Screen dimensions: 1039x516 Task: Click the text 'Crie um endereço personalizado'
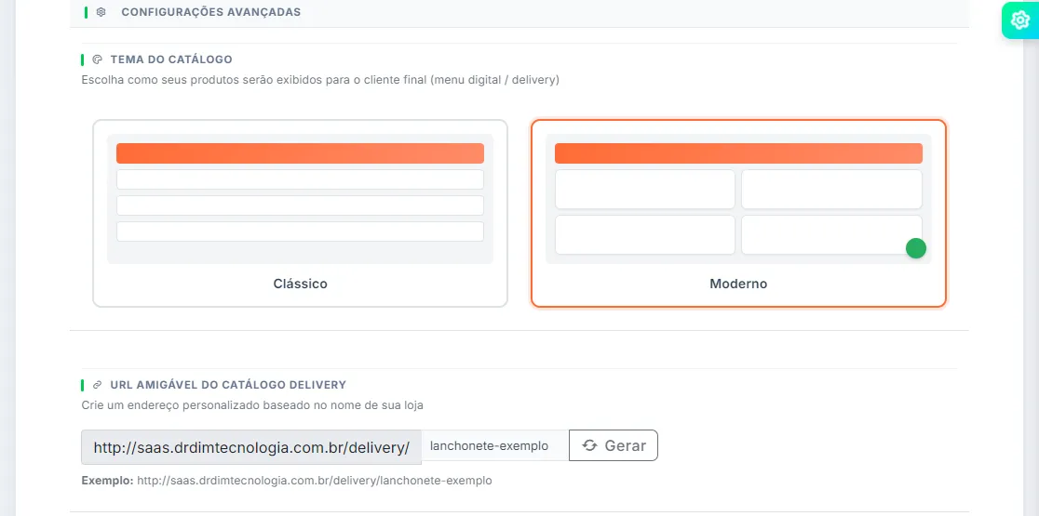251,404
